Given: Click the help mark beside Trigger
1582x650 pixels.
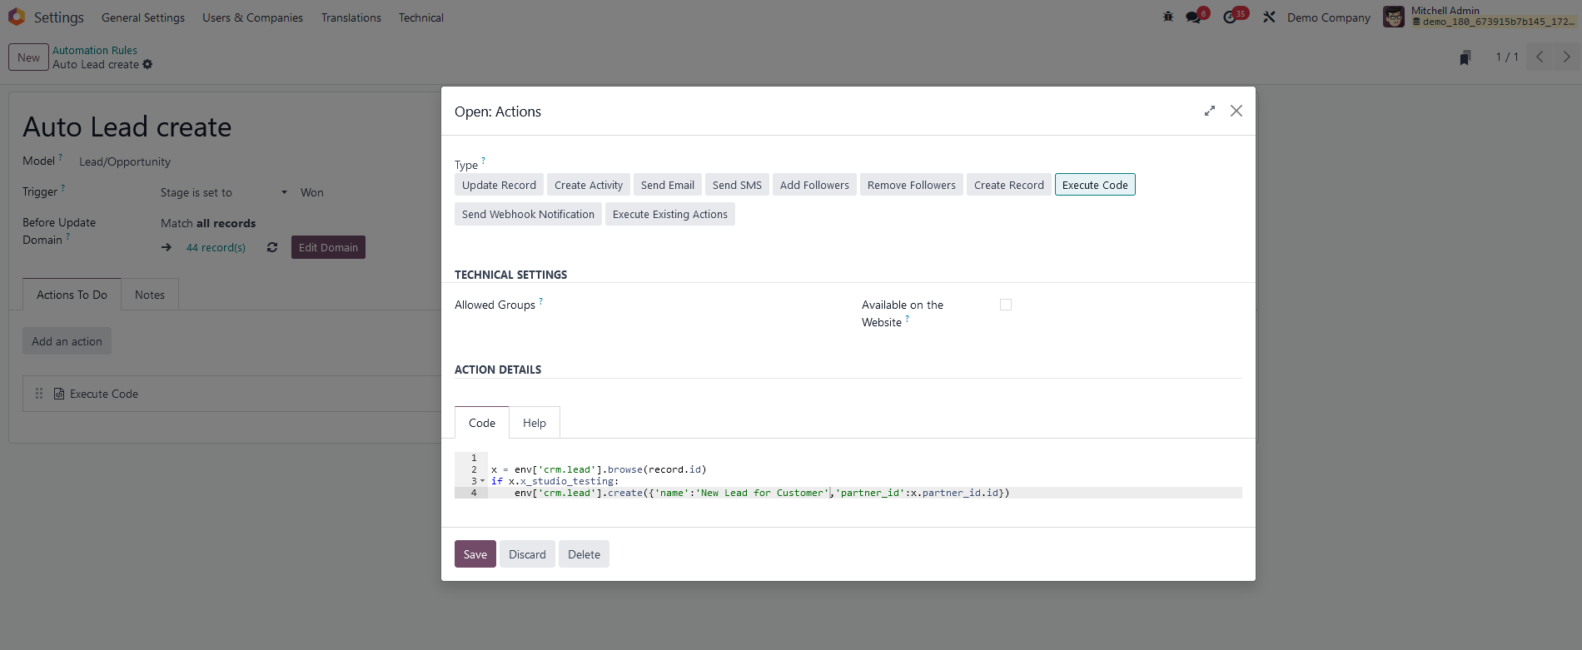Looking at the screenshot, I should (x=62, y=187).
